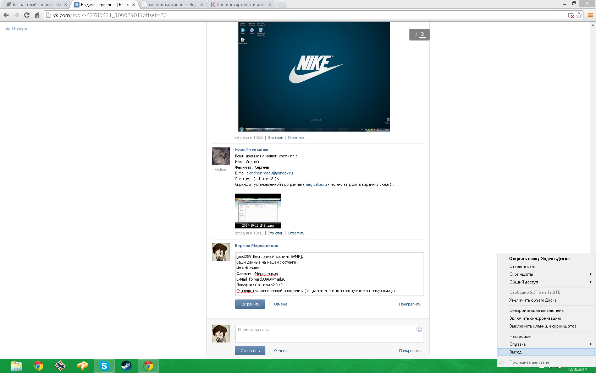Open File Explorer from the taskbar
This screenshot has width=596, height=373.
pyautogui.click(x=16, y=366)
